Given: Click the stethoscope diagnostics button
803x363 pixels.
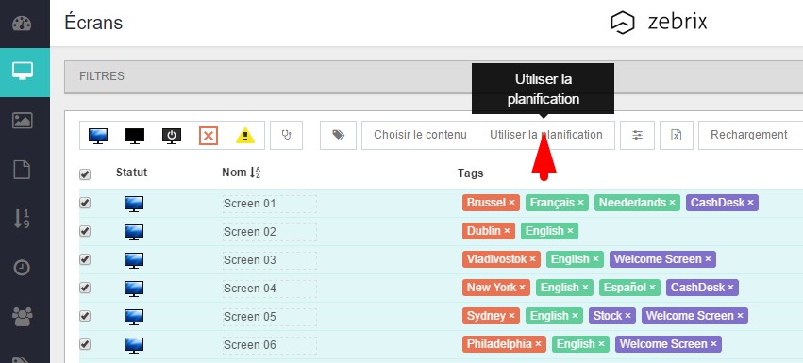Looking at the screenshot, I should click(x=286, y=135).
